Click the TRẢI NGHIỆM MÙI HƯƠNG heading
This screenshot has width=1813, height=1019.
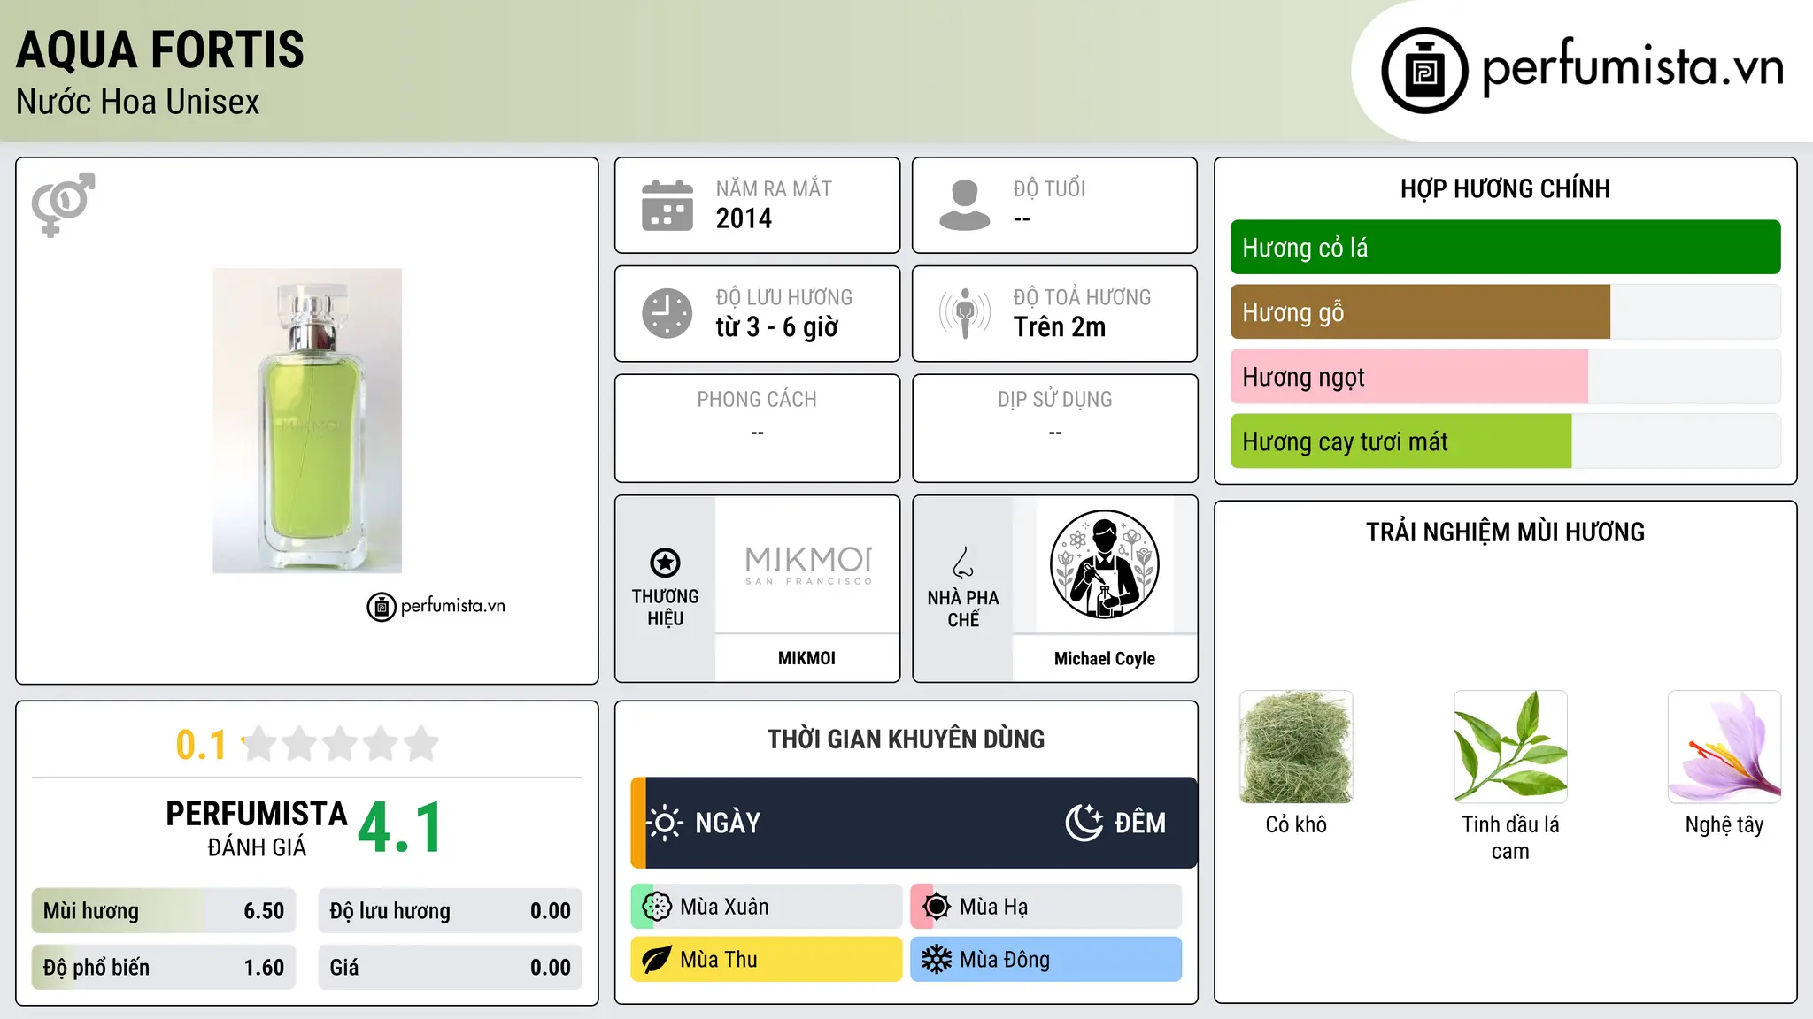[1505, 532]
